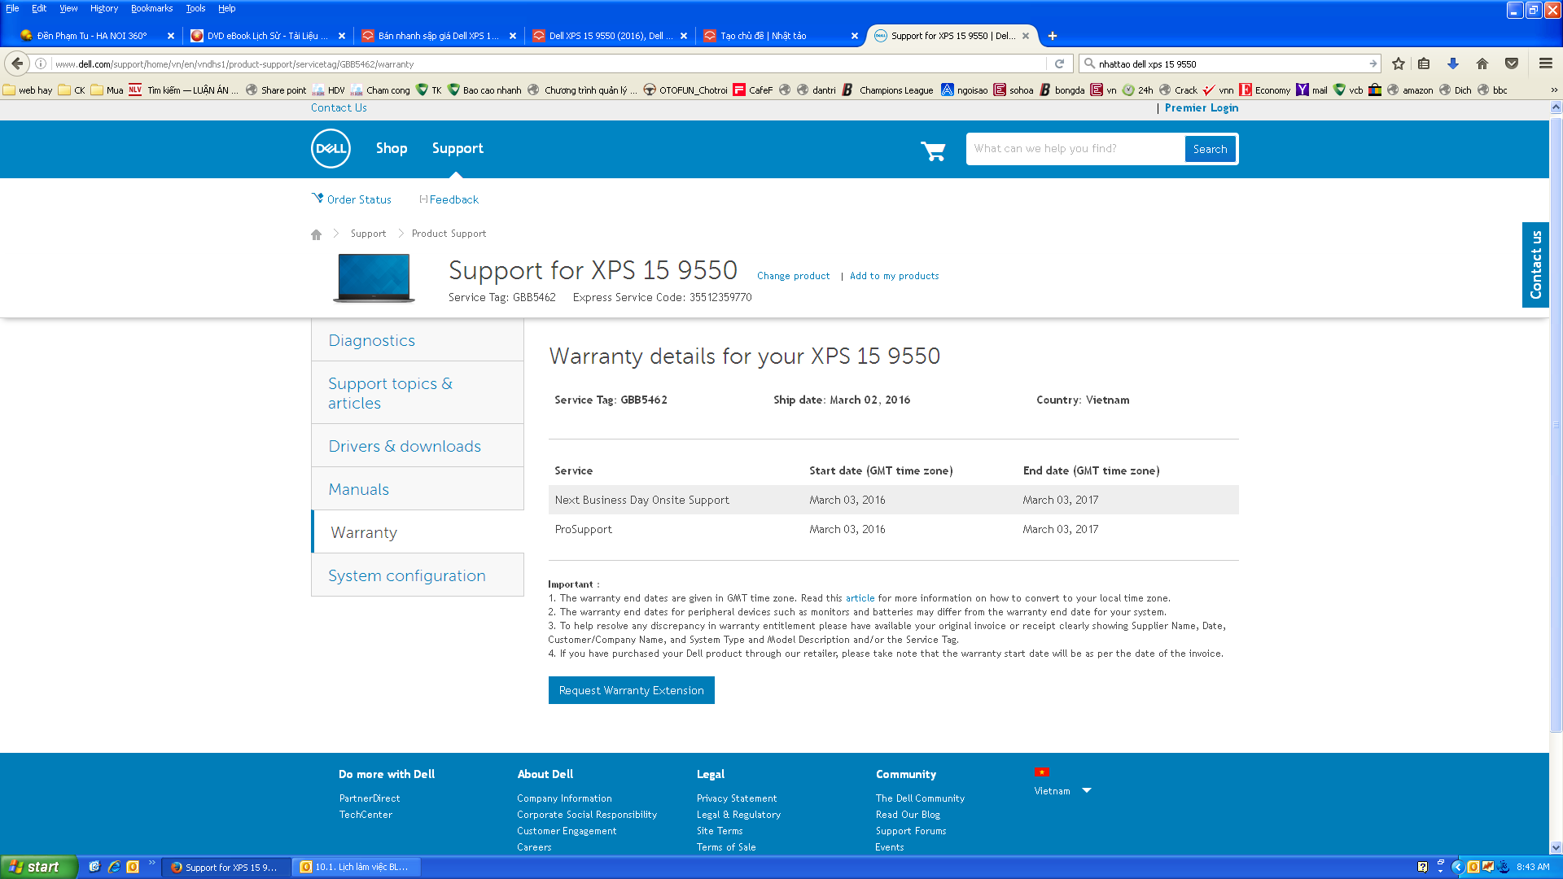This screenshot has width=1563, height=879.
Task: Switch to 'Dell XPS 15 9550 (2016)' tab
Action: [x=609, y=36]
